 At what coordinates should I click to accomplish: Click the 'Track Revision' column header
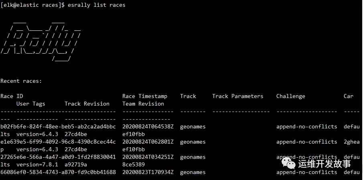pyautogui.click(x=87, y=104)
